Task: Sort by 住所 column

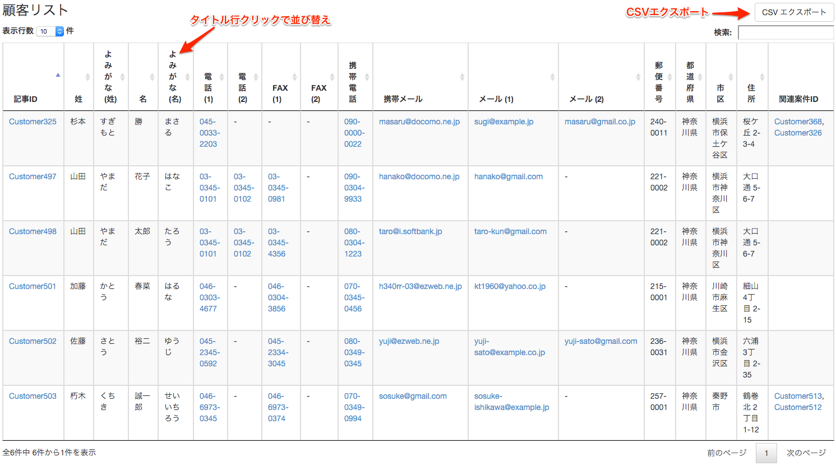Action: [x=762, y=77]
